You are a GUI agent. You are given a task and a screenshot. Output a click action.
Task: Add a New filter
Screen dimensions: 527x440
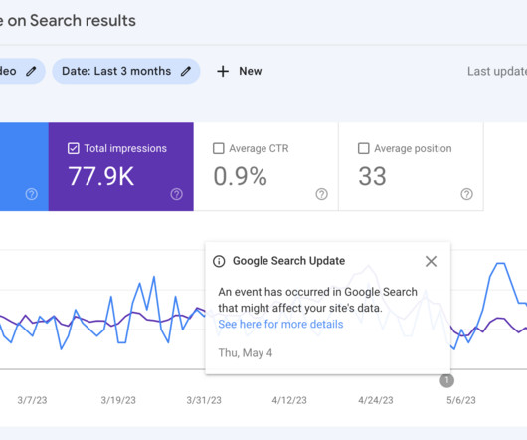pyautogui.click(x=239, y=71)
